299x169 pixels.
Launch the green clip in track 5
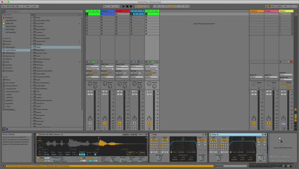[x=146, y=14]
